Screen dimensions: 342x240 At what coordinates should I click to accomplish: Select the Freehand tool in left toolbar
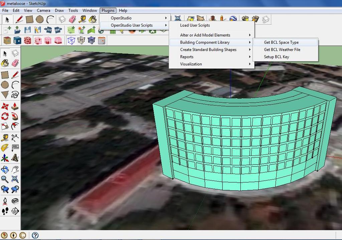pos(15,94)
